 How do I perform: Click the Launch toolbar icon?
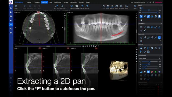point(116,7)
